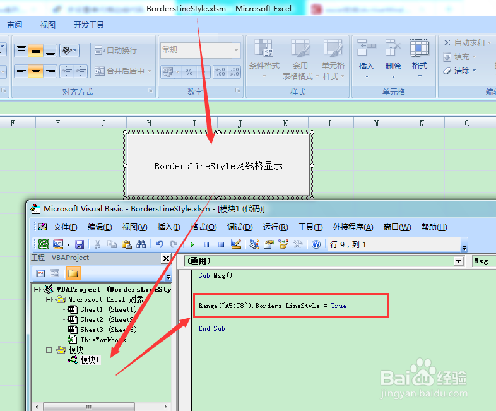496x411 pixels.
Task: Click the Insert UserForm icon in VBA toolbar
Action: [58, 244]
